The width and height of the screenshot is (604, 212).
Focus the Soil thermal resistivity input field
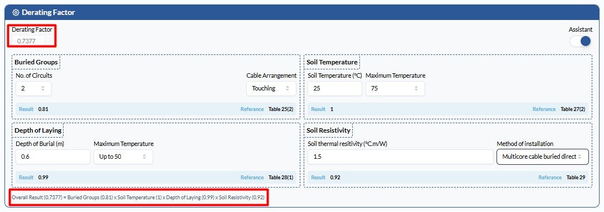point(400,157)
